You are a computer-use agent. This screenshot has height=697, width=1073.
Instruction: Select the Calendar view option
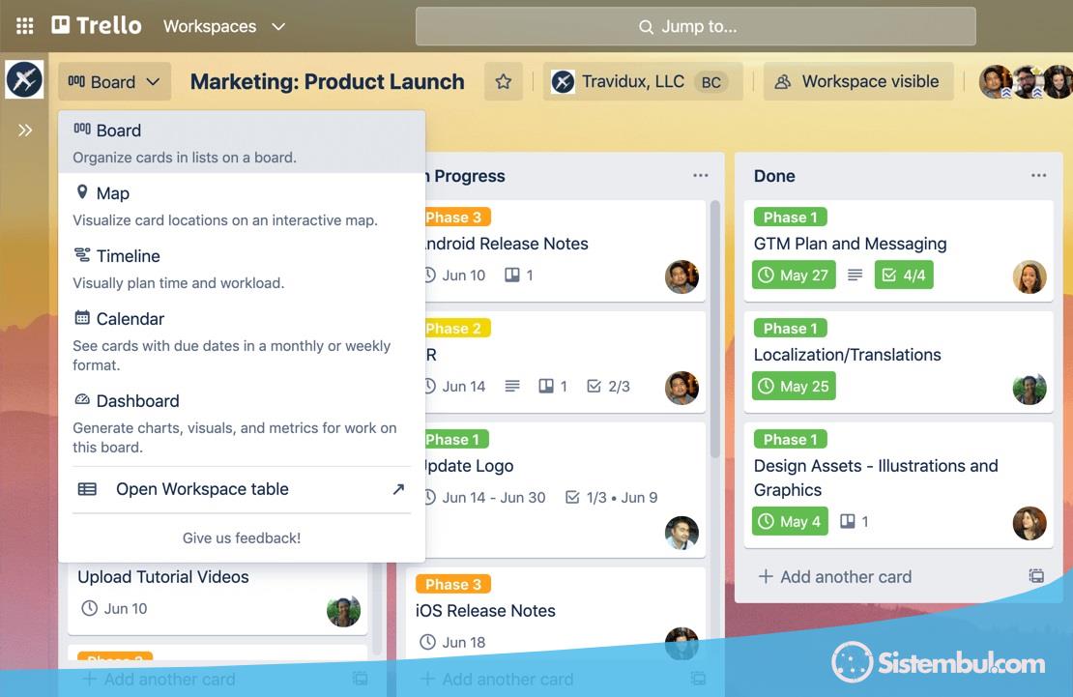[242, 341]
